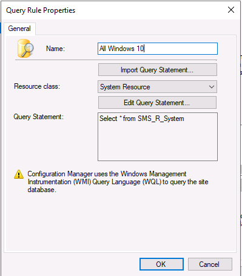
Task: Confirm with the OK button
Action: coord(161,264)
